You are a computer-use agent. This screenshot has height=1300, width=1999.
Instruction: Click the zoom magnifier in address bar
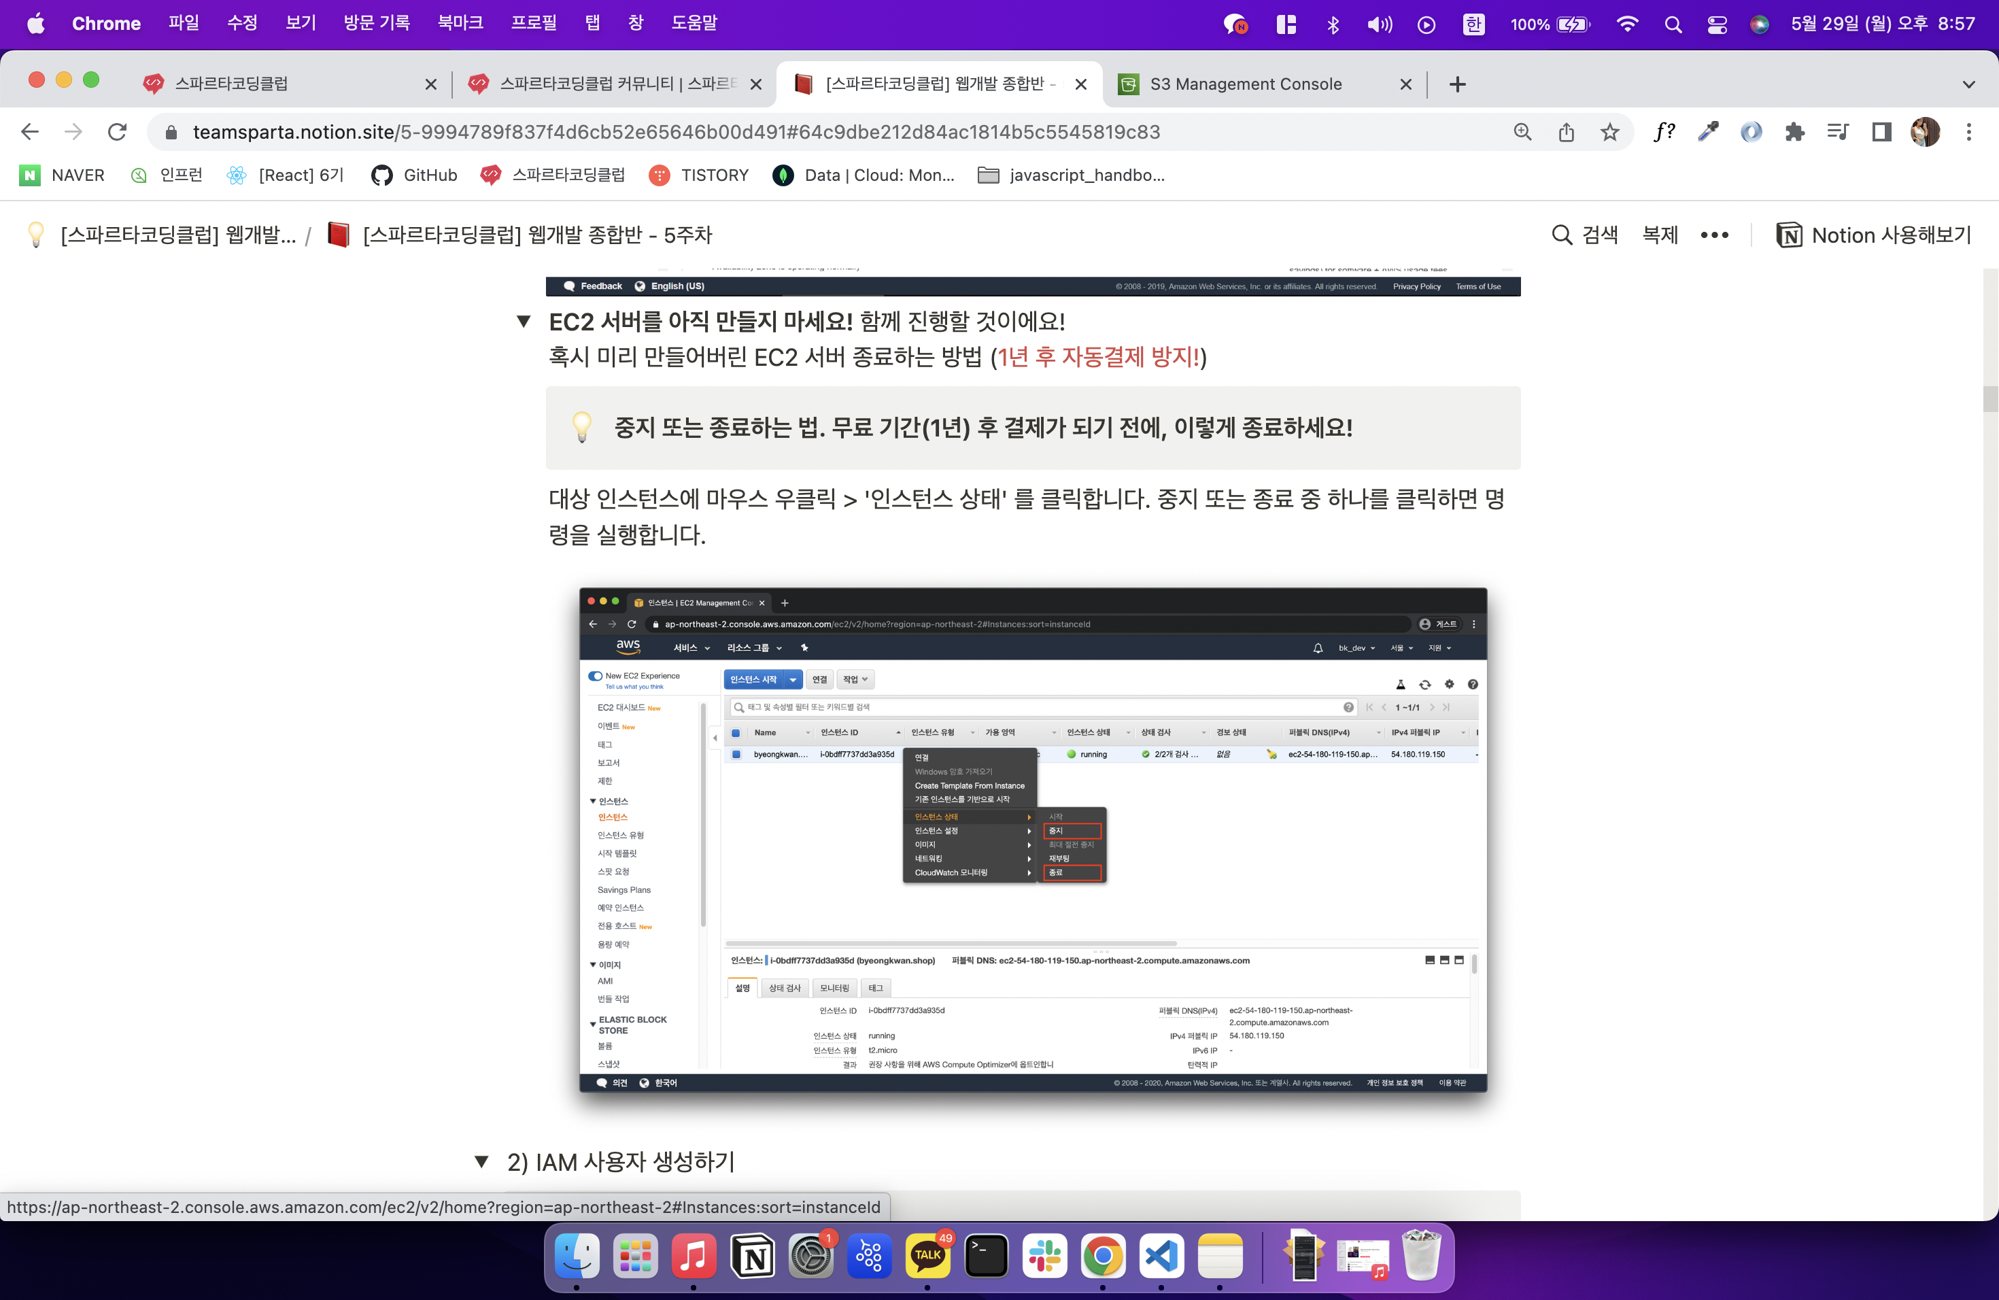(1522, 132)
